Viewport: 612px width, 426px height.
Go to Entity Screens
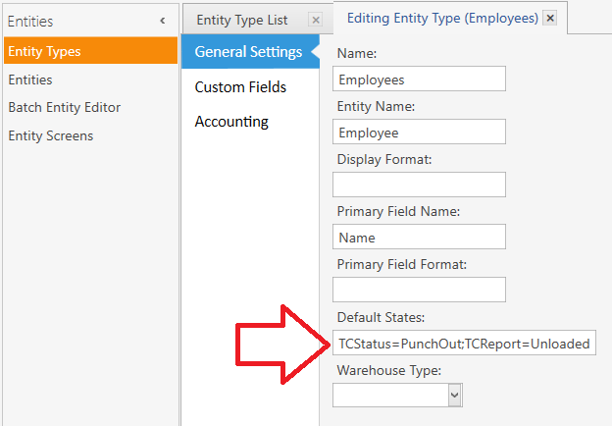(51, 135)
